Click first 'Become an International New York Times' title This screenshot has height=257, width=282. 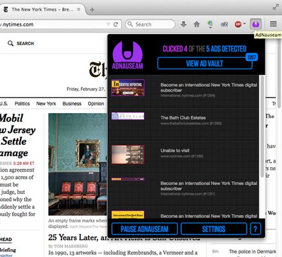209,87
